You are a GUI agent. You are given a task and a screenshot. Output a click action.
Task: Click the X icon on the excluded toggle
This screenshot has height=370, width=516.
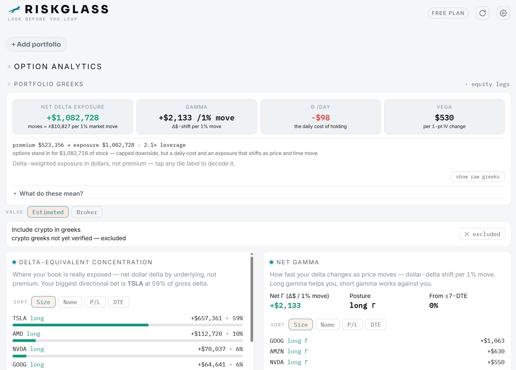[x=467, y=234]
